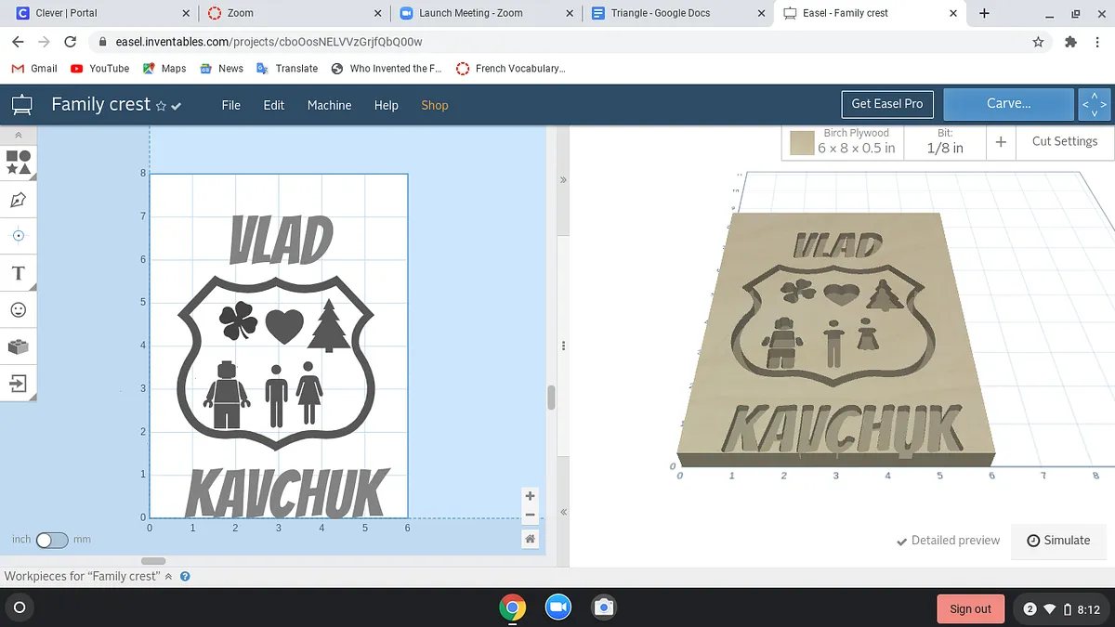
Task: Click the saved checkmark next to the project title
Action: [177, 106]
